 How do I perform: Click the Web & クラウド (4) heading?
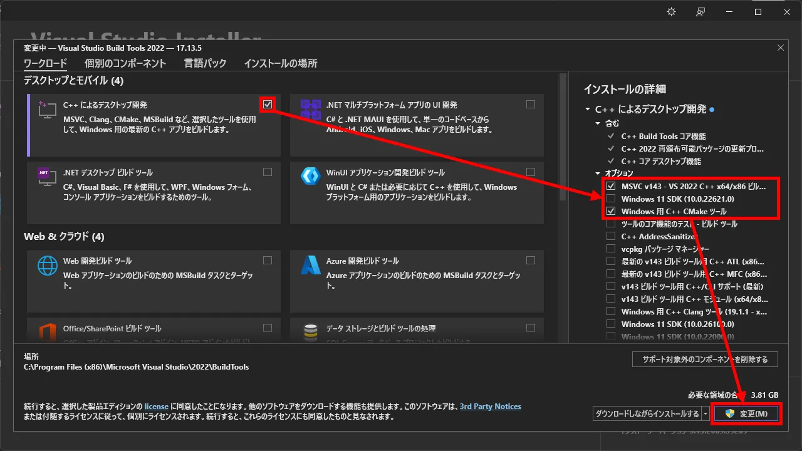click(x=64, y=237)
